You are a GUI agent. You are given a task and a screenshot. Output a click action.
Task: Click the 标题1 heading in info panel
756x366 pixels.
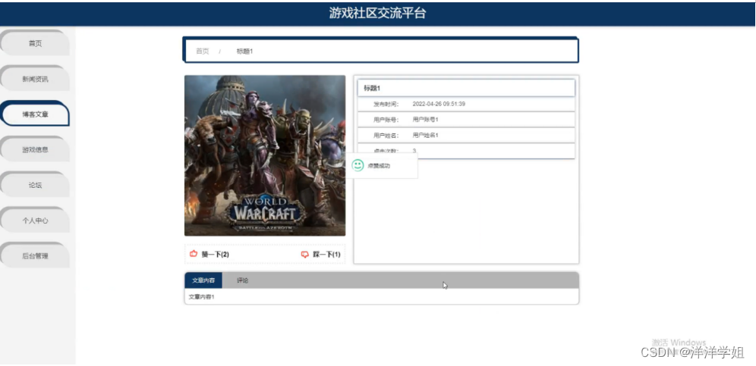pyautogui.click(x=372, y=88)
